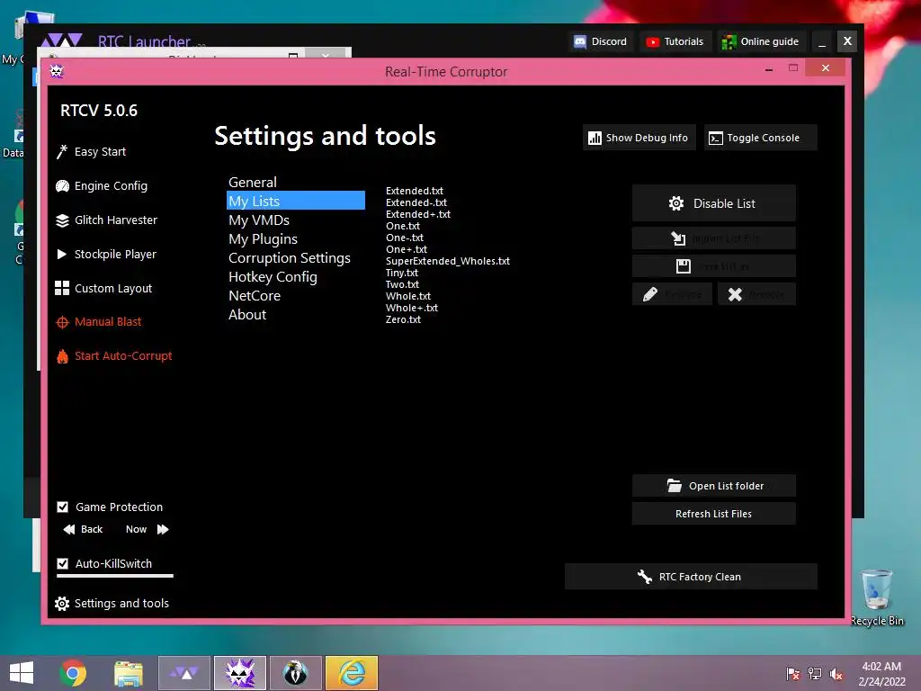Select One.txt in the list
Viewport: 921px width, 691px height.
point(403,226)
